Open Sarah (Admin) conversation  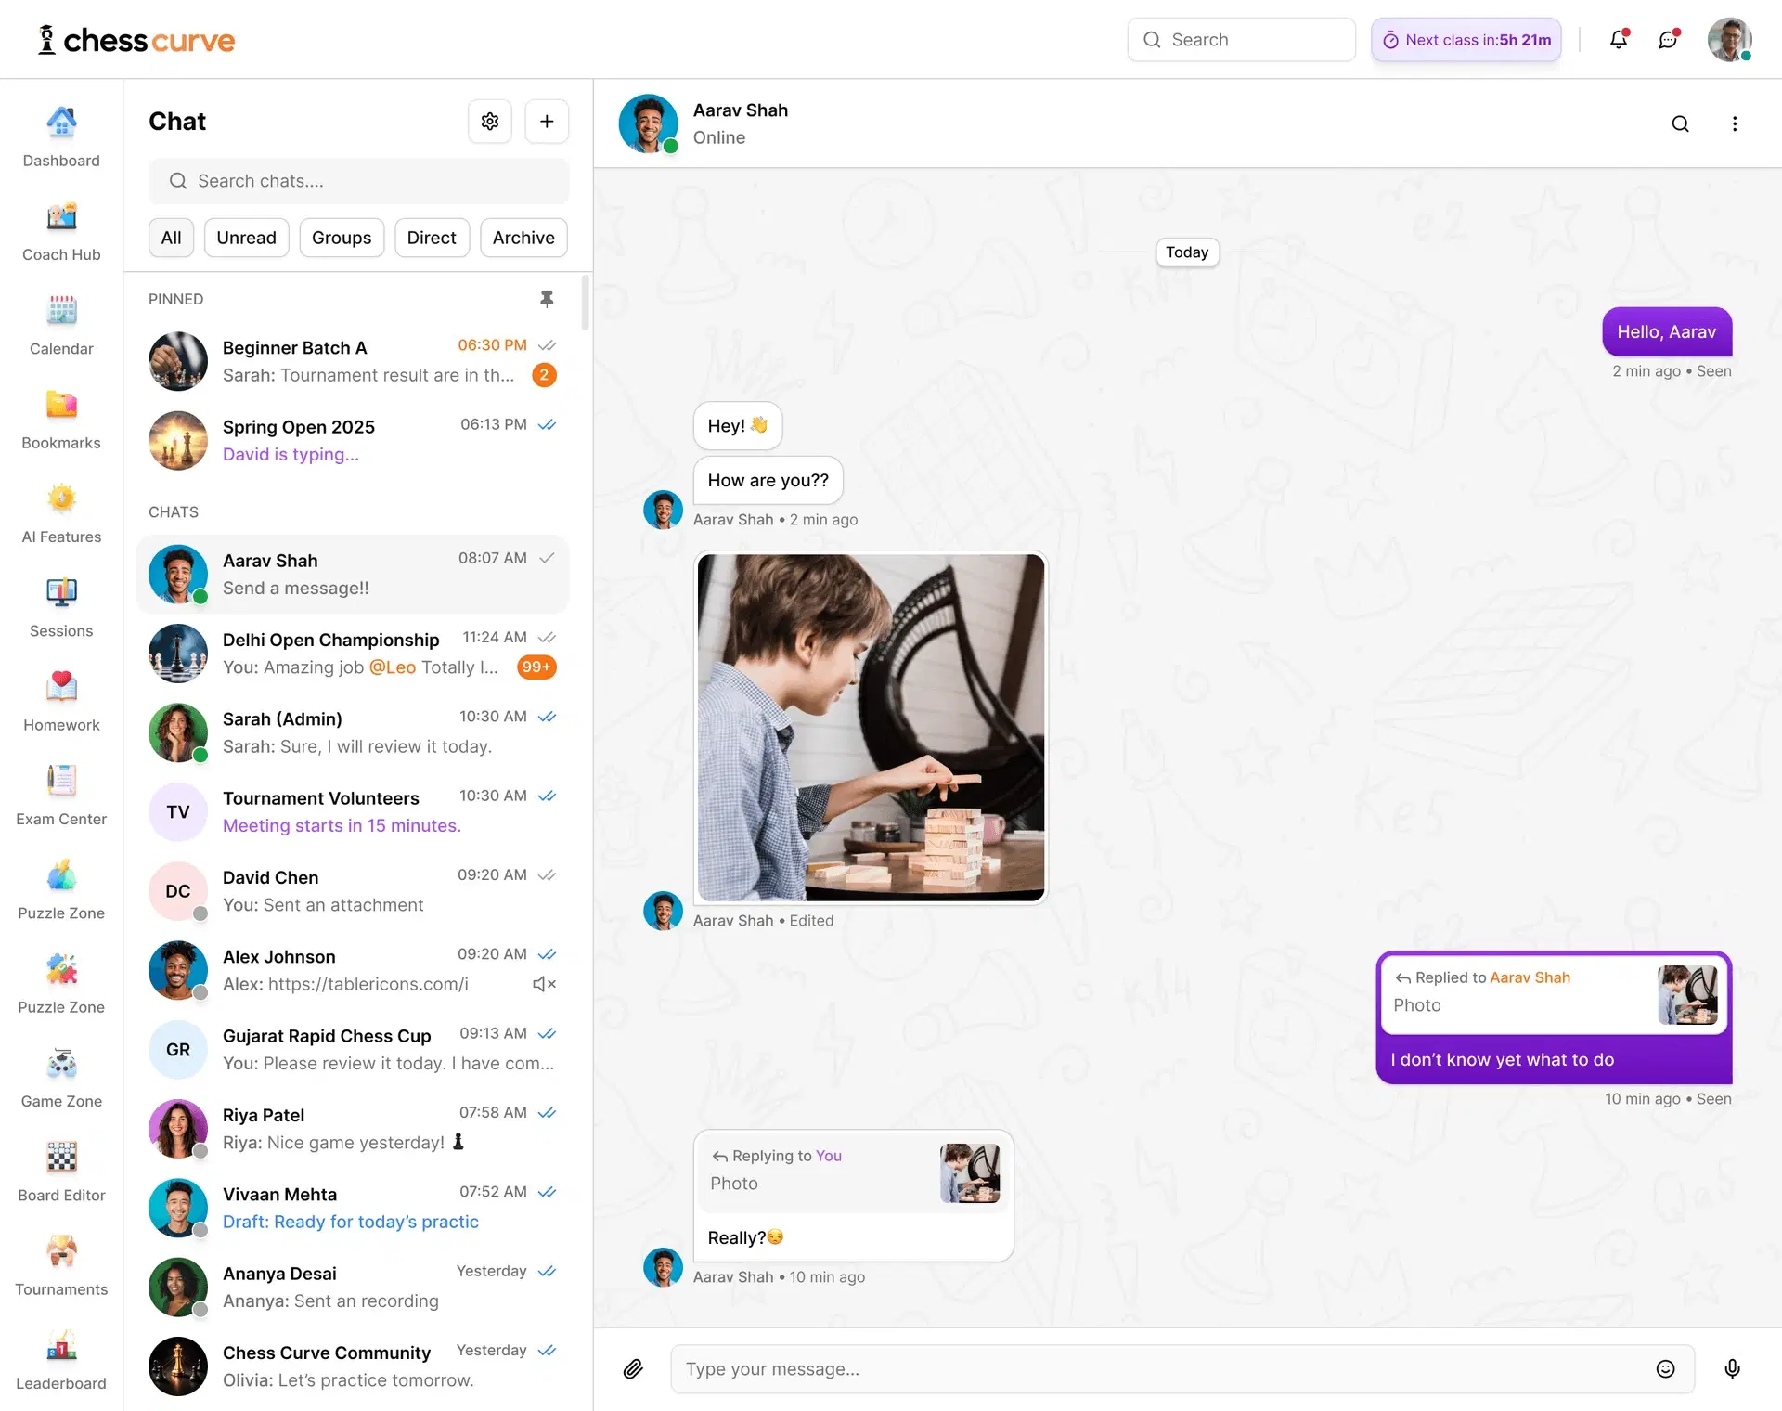point(353,732)
